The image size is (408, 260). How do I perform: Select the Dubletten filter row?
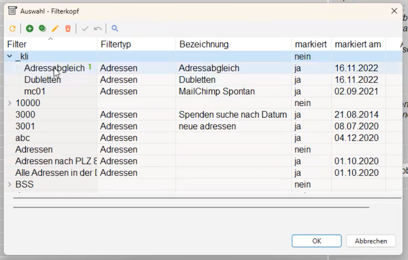[42, 80]
